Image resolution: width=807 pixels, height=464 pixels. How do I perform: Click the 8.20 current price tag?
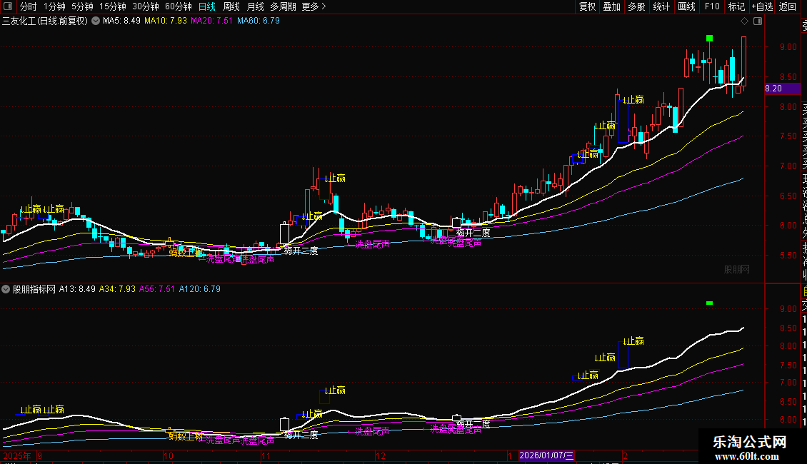click(x=782, y=89)
